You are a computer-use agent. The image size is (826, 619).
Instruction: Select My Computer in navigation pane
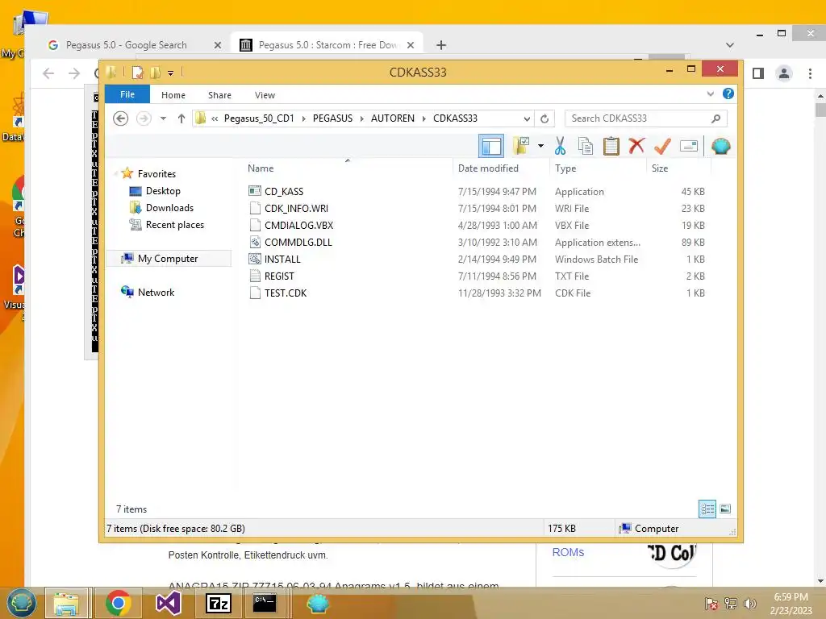[x=168, y=259]
